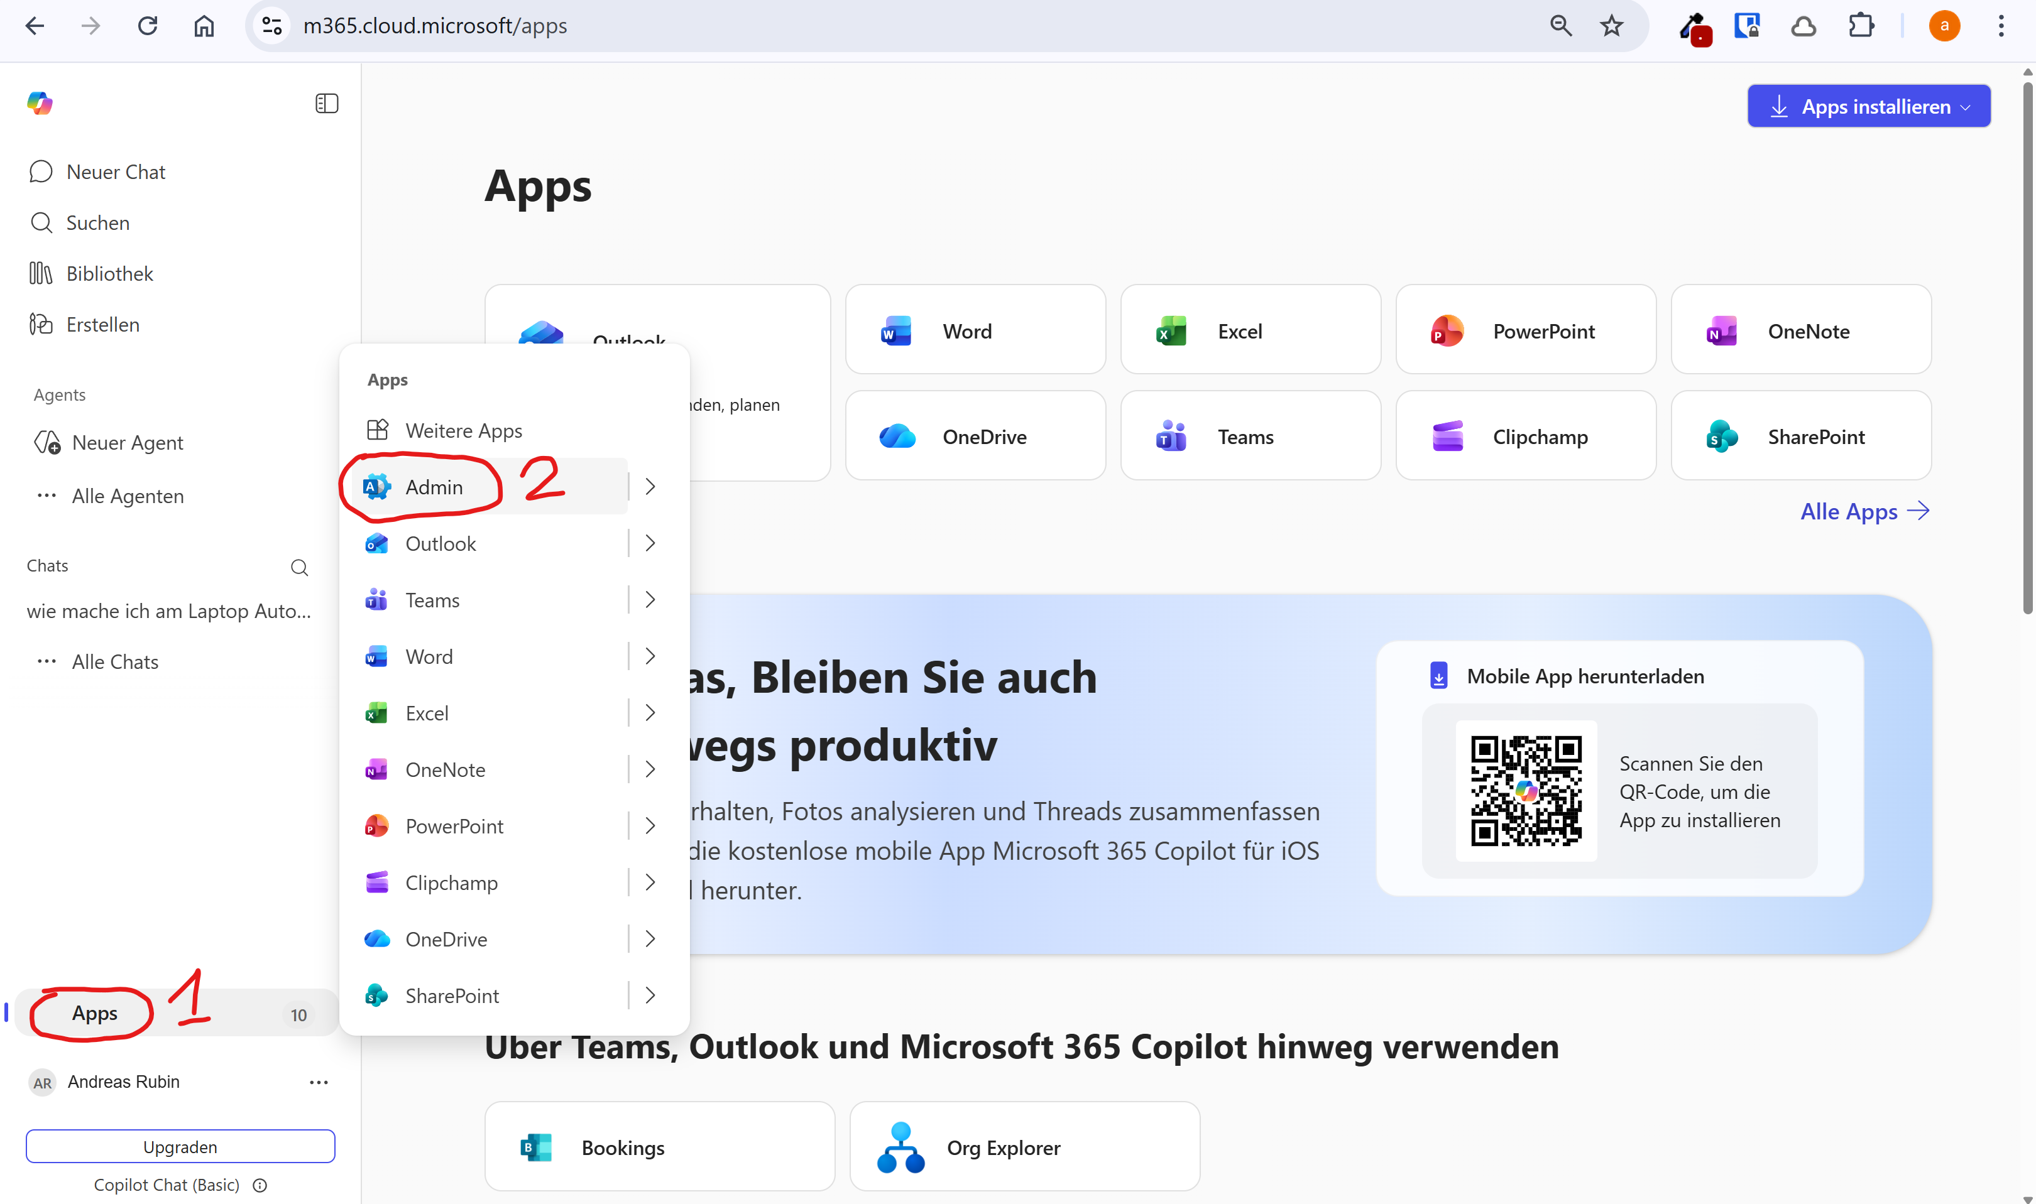Open the Word app tile
The height and width of the screenshot is (1204, 2036).
974,330
